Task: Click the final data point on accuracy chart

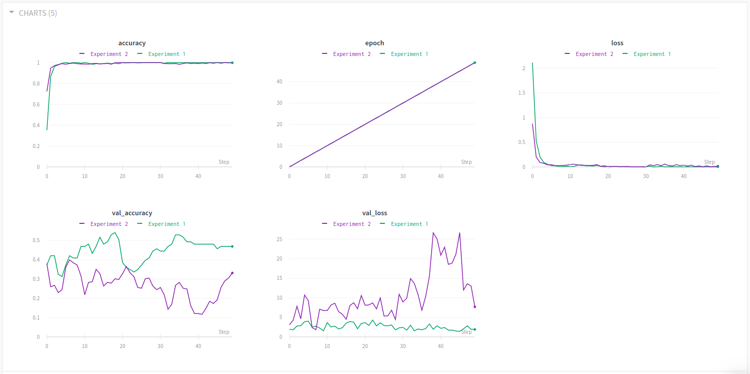Action: tap(232, 63)
